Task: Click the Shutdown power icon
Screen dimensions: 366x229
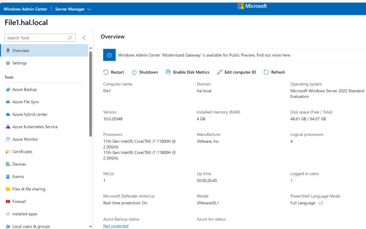Action: coord(134,72)
